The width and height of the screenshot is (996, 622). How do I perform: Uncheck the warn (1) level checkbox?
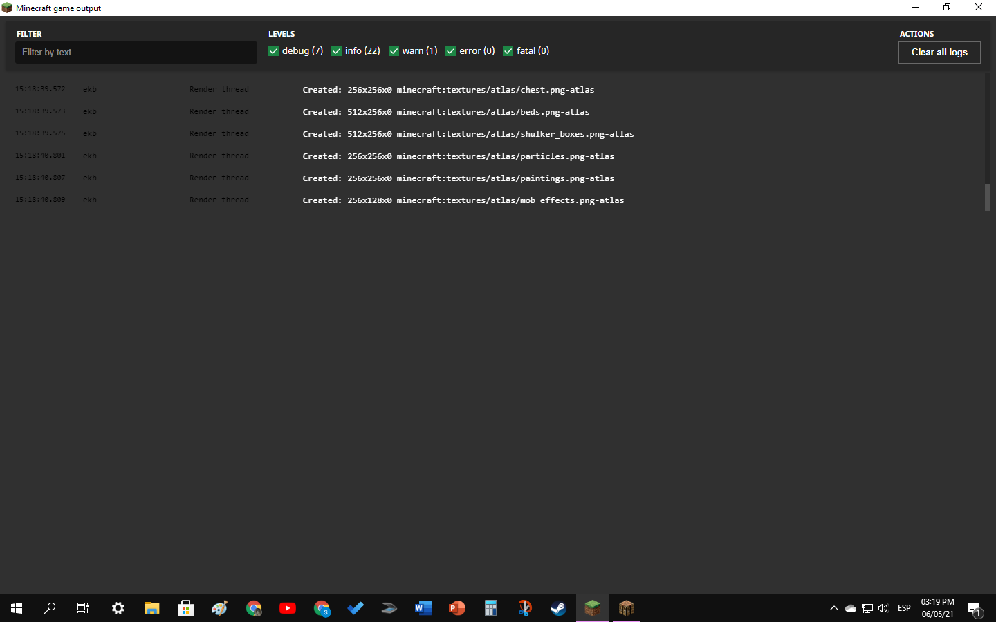(394, 51)
